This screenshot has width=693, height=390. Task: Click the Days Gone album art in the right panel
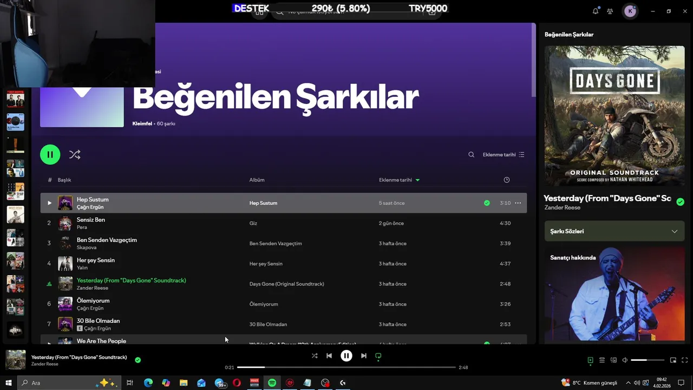pos(614,116)
